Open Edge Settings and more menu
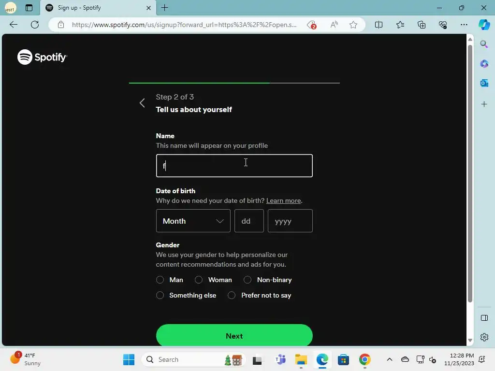 pyautogui.click(x=464, y=25)
